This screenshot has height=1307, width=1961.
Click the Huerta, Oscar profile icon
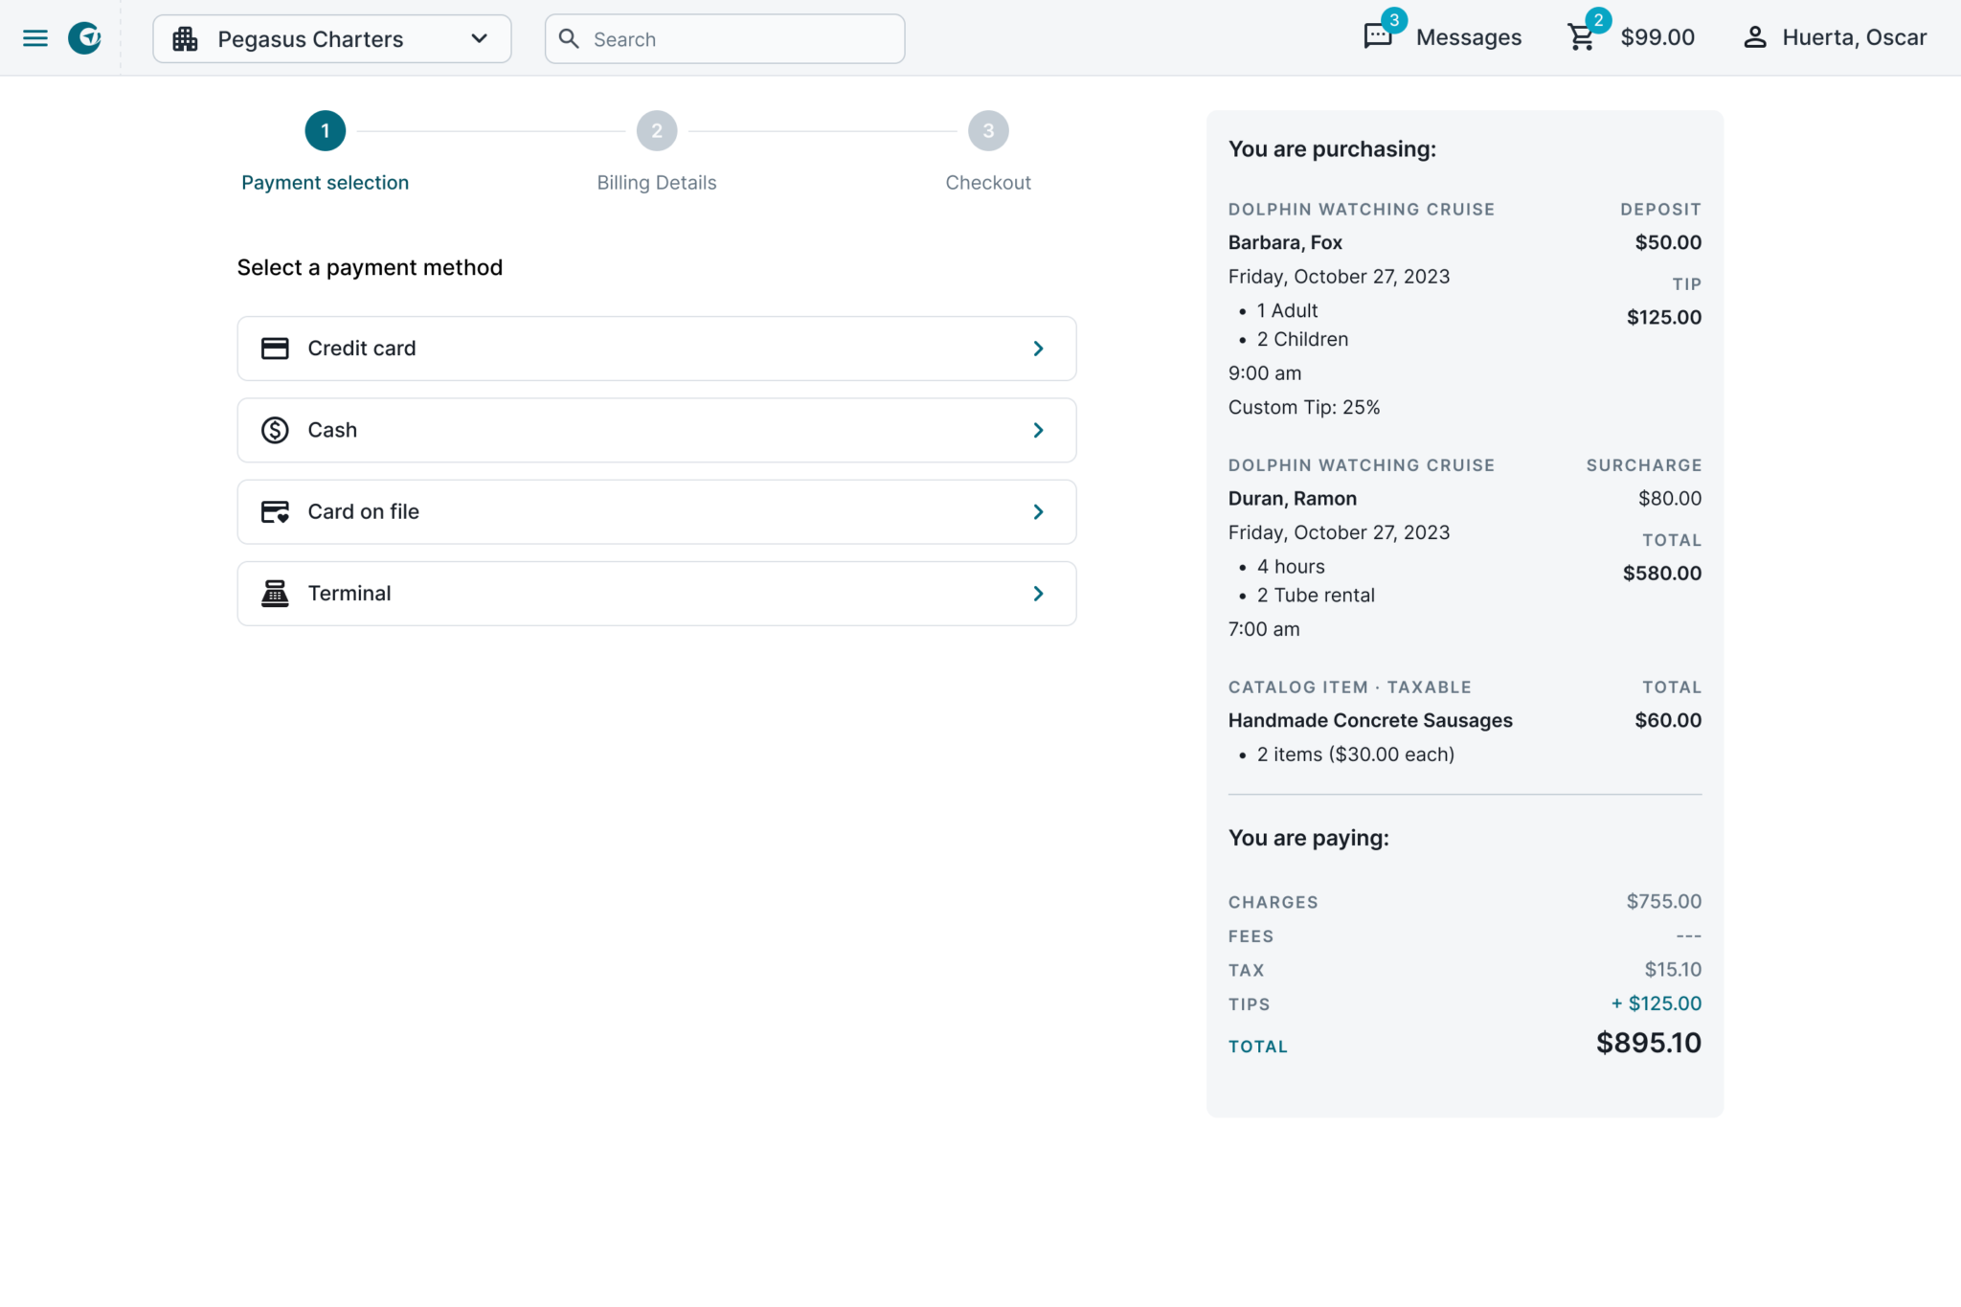pos(1755,37)
